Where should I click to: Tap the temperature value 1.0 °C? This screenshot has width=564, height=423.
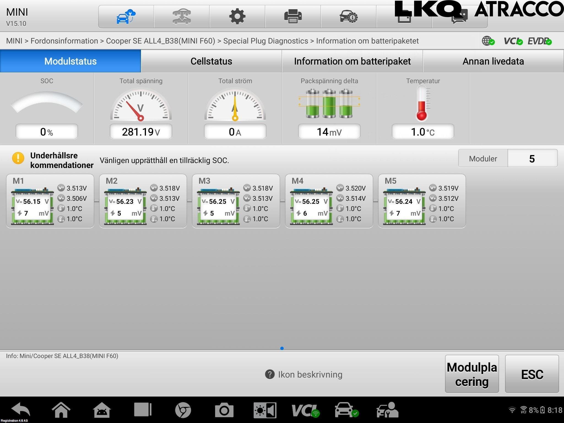[423, 132]
